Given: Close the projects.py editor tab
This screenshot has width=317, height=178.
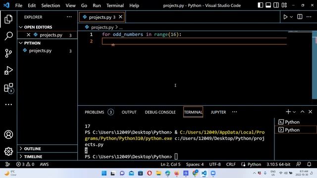Looking at the screenshot, I should coord(120,17).
